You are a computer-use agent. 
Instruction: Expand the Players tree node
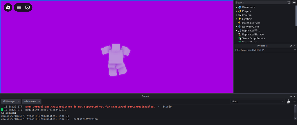236,11
